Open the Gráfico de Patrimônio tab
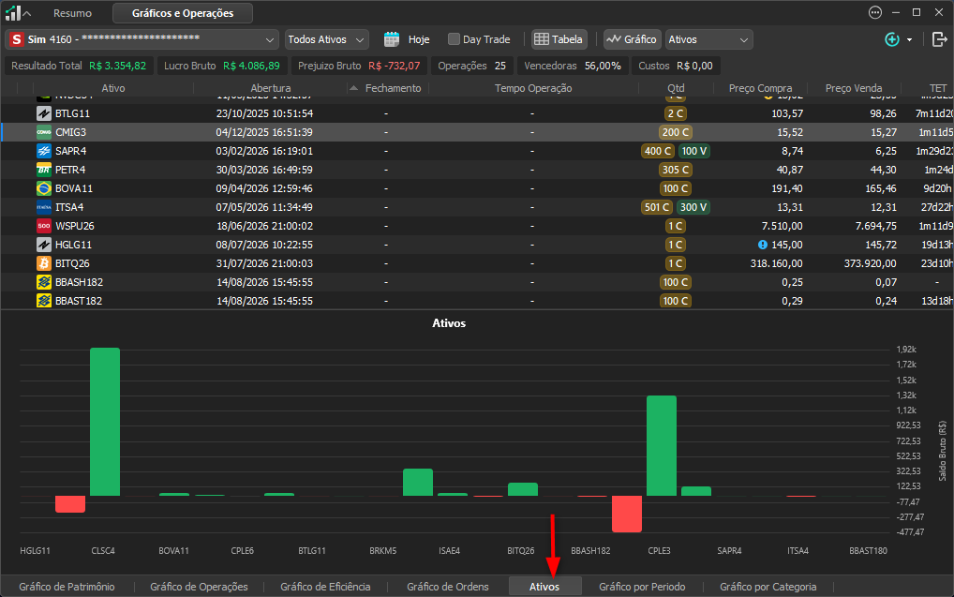 coord(67,587)
